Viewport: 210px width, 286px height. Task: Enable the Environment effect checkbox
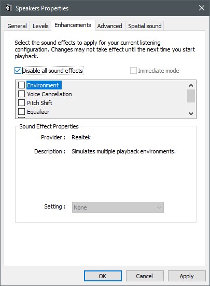tap(21, 85)
